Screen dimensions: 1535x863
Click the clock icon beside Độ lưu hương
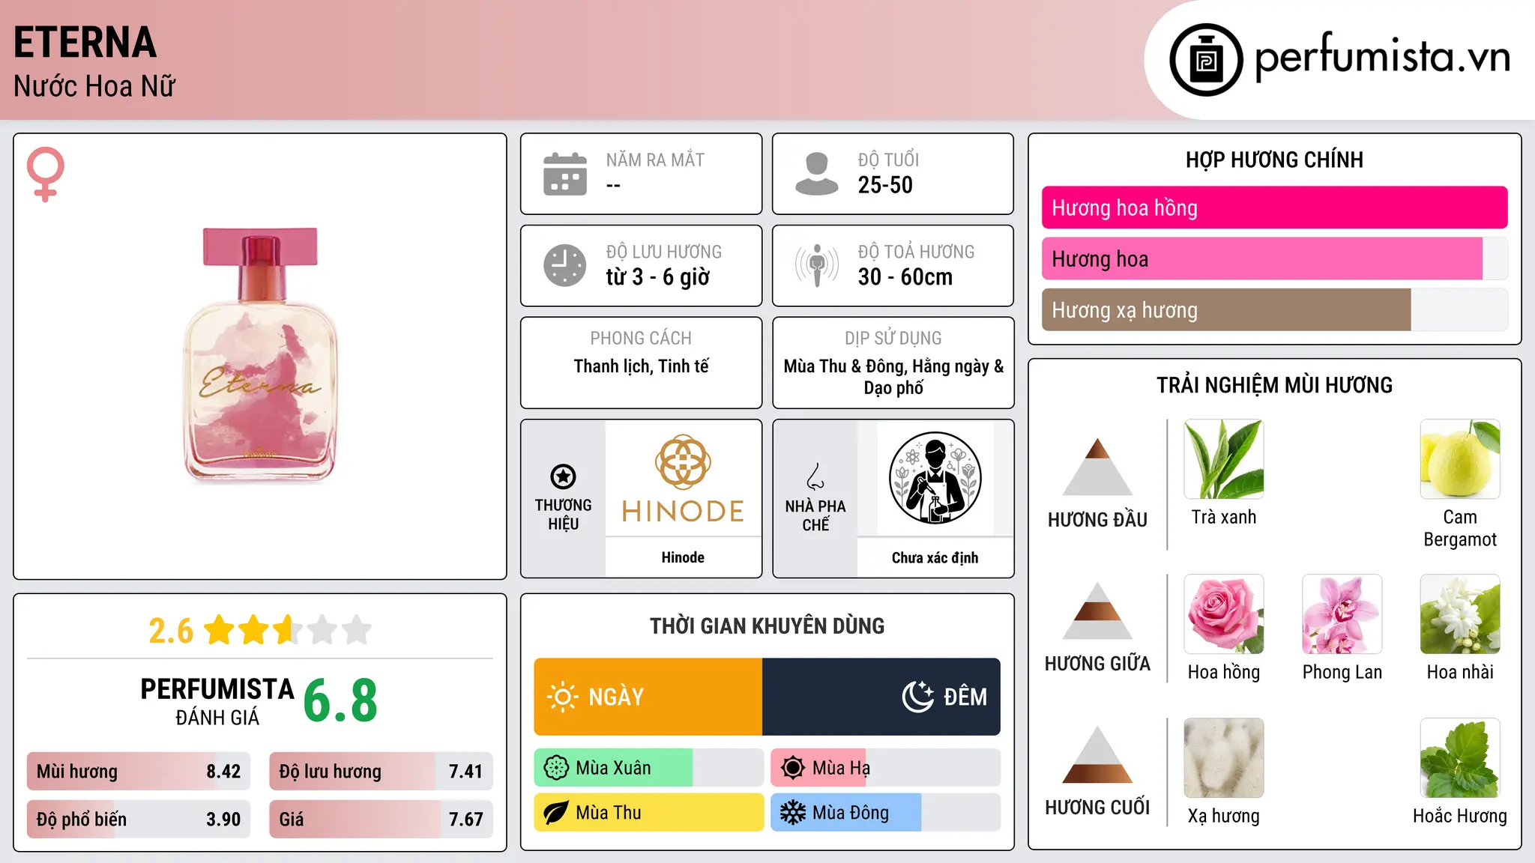565,265
